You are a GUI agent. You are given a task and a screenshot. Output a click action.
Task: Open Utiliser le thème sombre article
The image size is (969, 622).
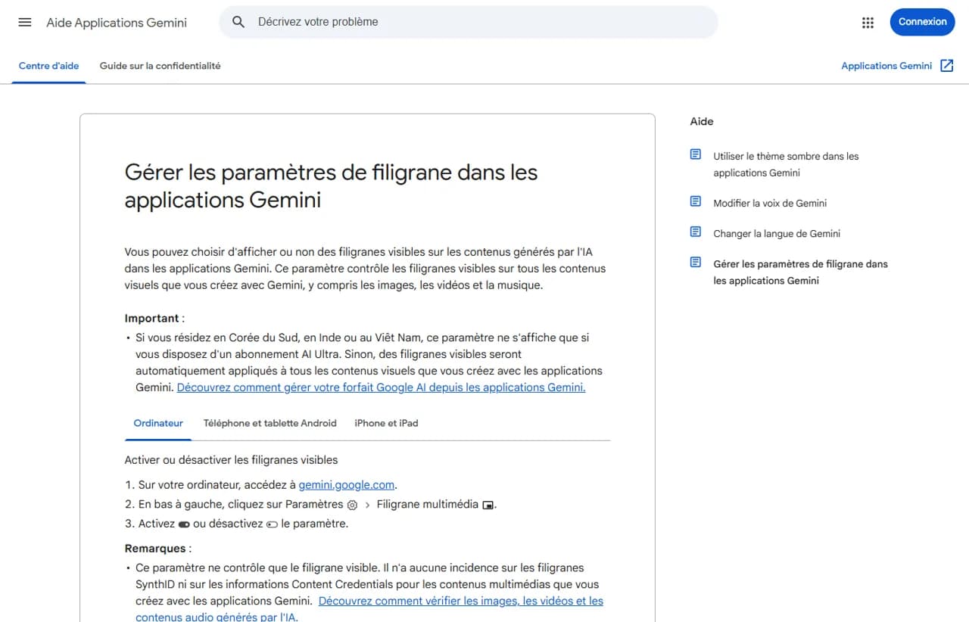786,164
